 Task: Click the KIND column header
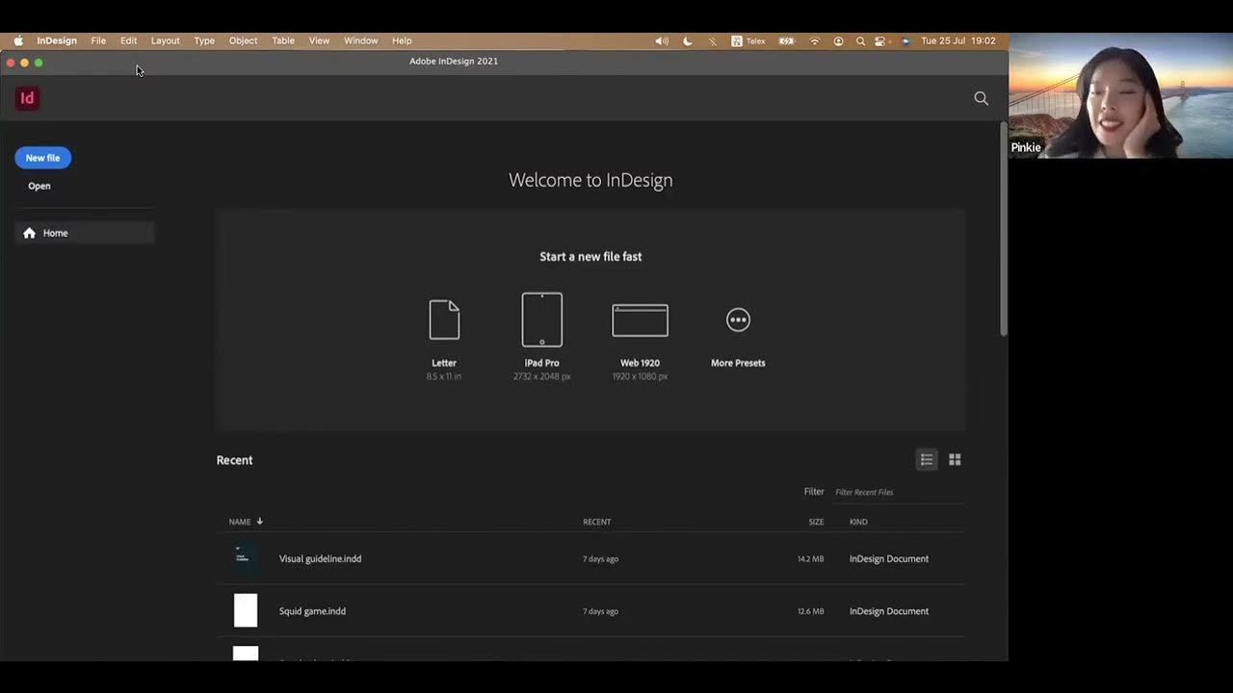click(x=858, y=522)
